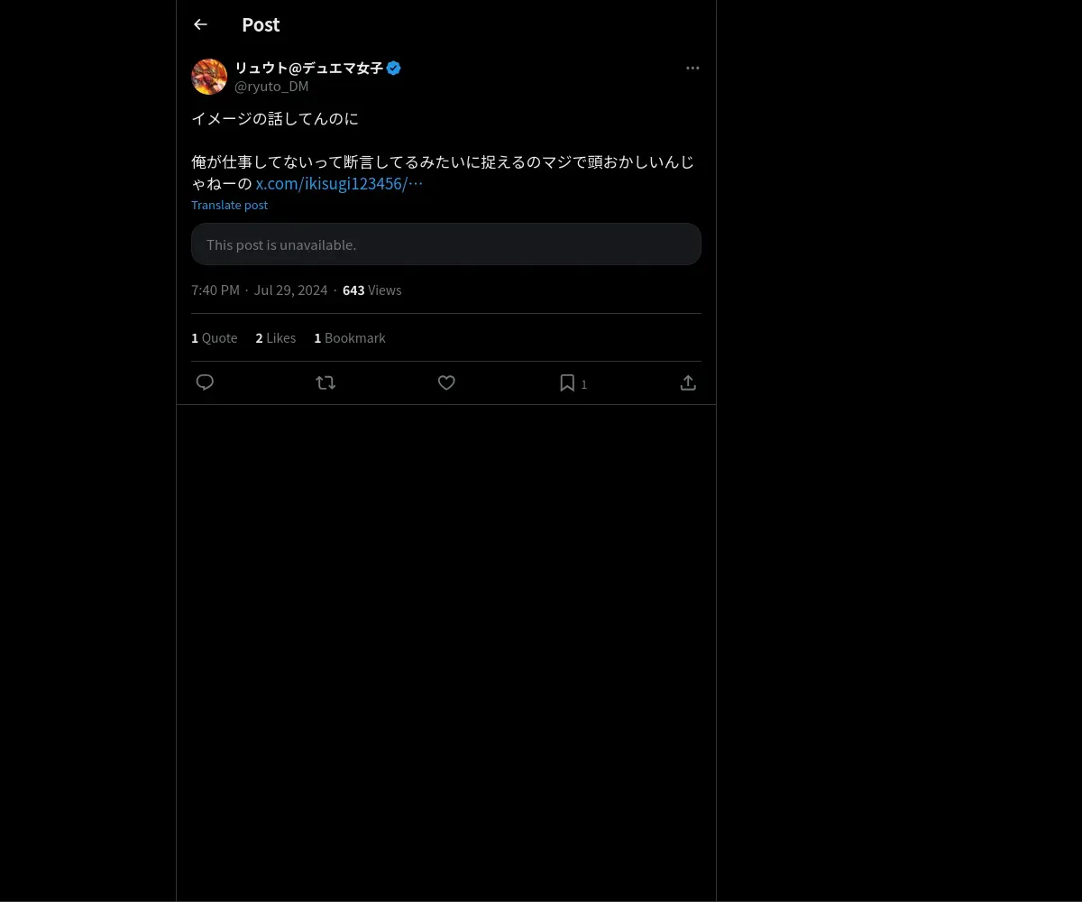Like the post with heart icon

tap(446, 382)
